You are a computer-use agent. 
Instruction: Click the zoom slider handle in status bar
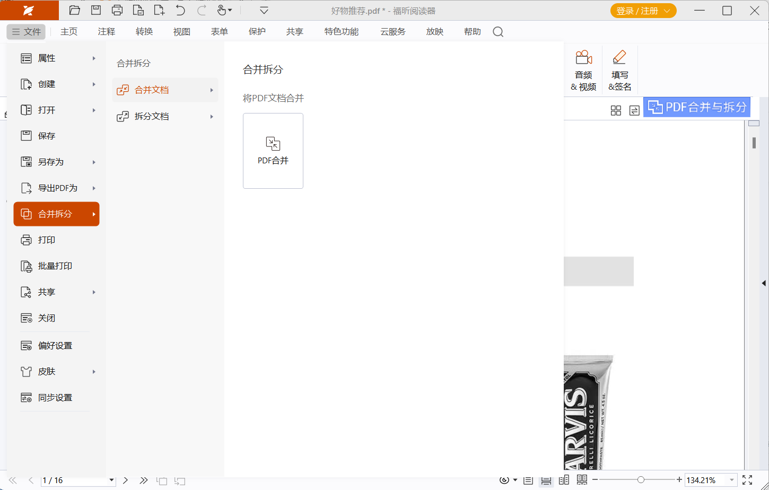(641, 480)
